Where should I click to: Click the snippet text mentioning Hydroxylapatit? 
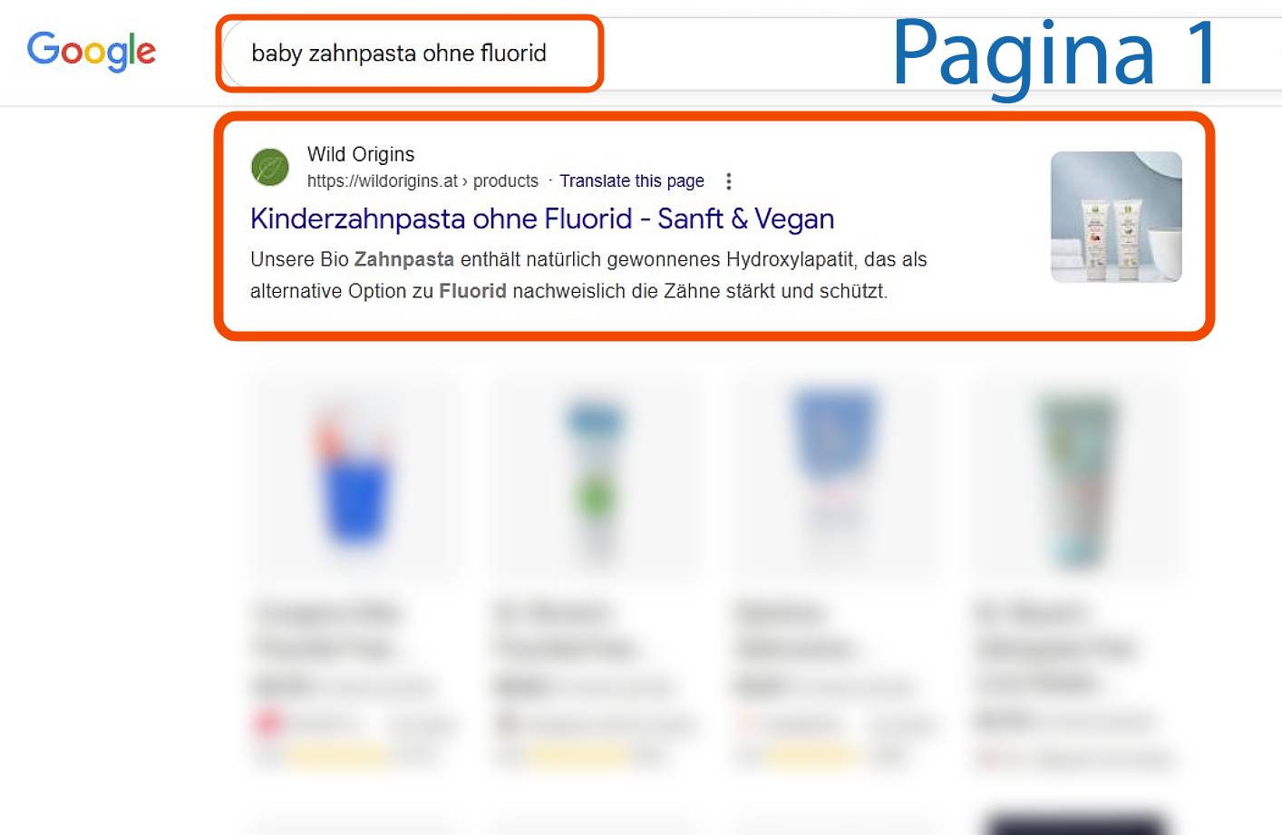pos(588,275)
